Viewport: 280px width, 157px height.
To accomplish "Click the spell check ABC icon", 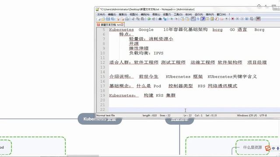I will tap(258, 19).
